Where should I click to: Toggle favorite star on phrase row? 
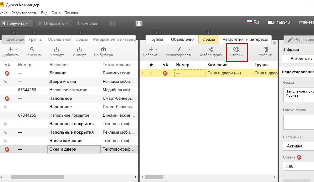click(151, 73)
